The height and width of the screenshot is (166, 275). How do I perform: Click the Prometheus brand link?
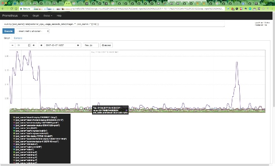10,15
